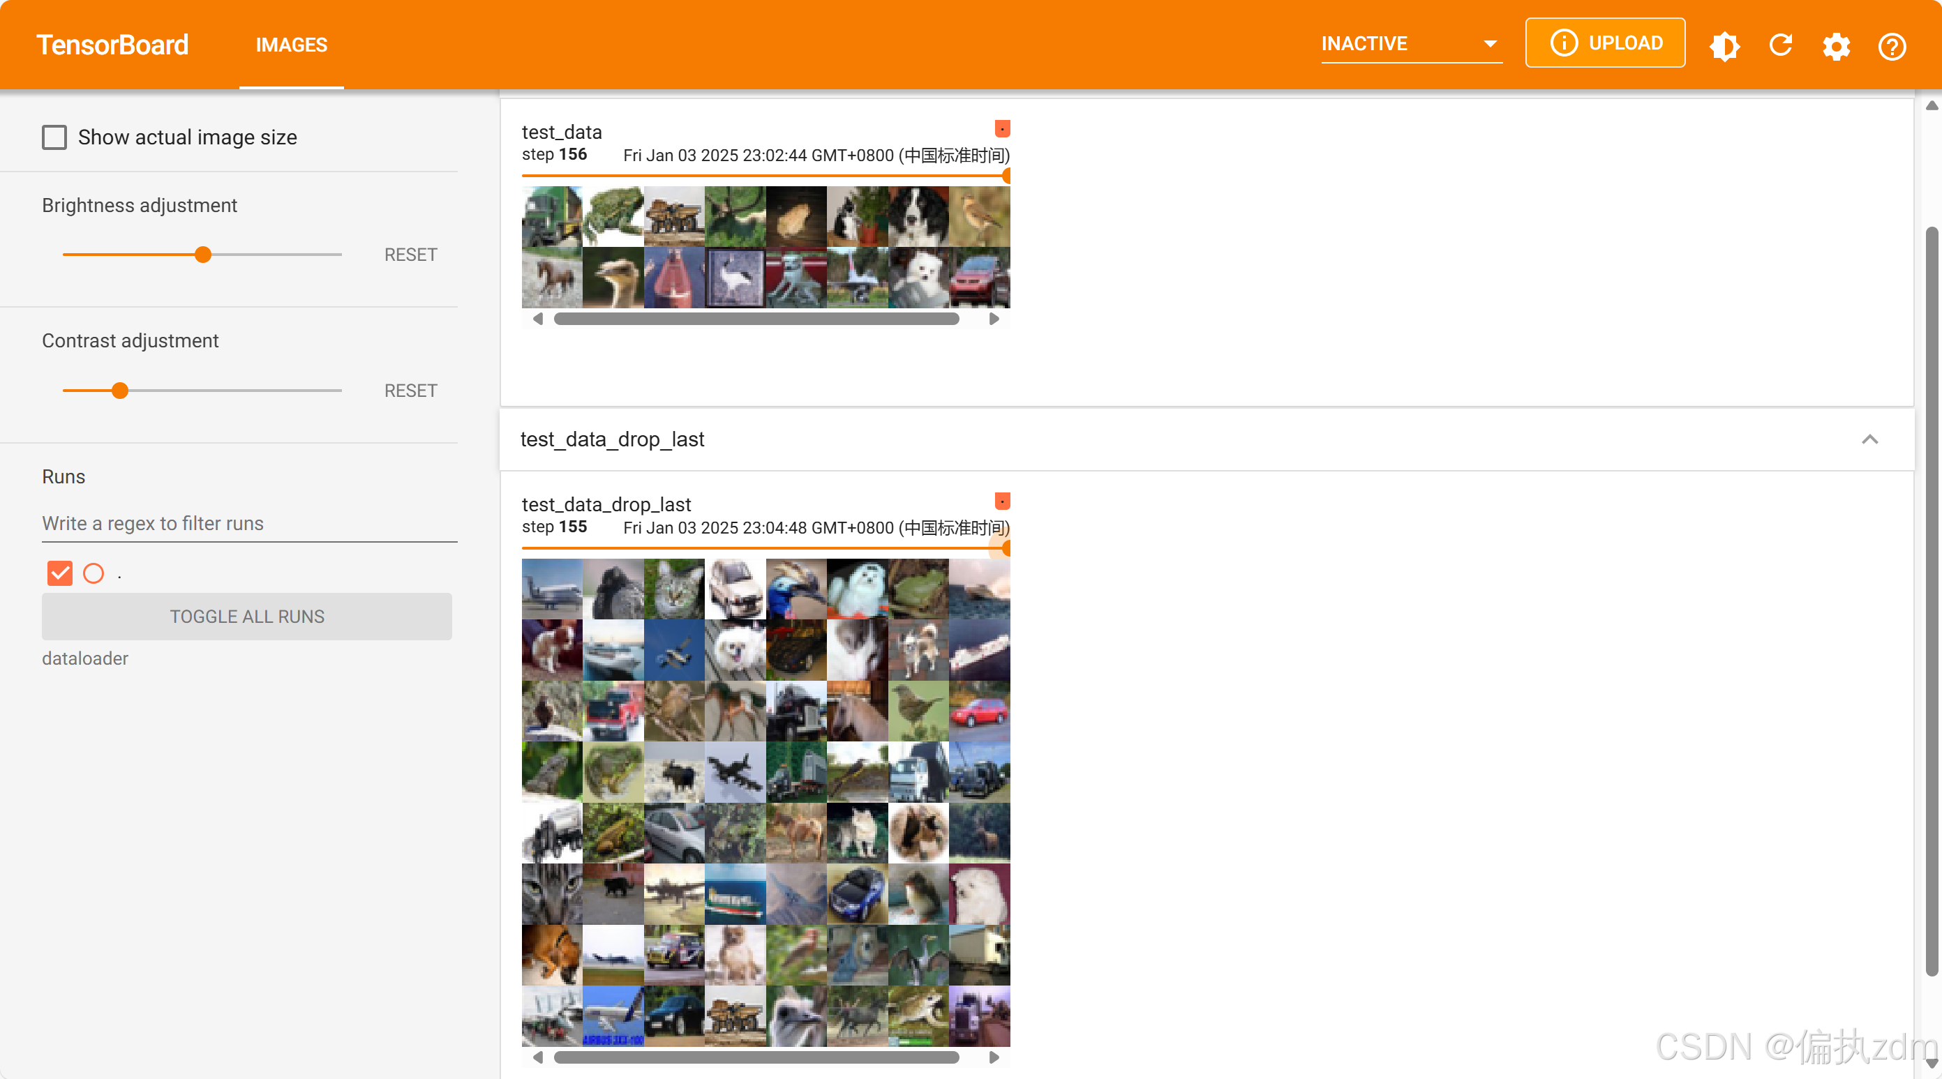Reset the brightness adjustment

(x=411, y=255)
